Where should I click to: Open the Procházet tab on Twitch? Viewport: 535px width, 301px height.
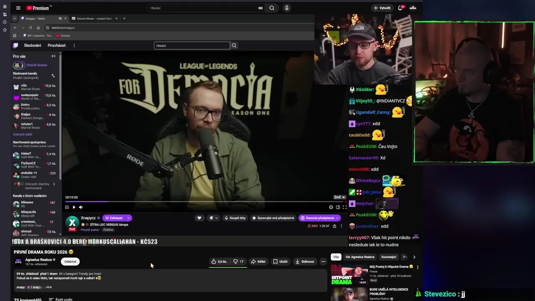(x=56, y=46)
